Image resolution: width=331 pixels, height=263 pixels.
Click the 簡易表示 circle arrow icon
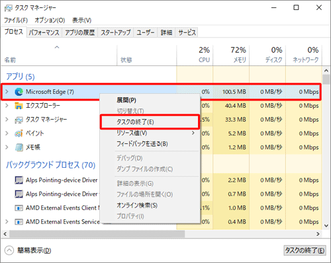[x=9, y=250]
